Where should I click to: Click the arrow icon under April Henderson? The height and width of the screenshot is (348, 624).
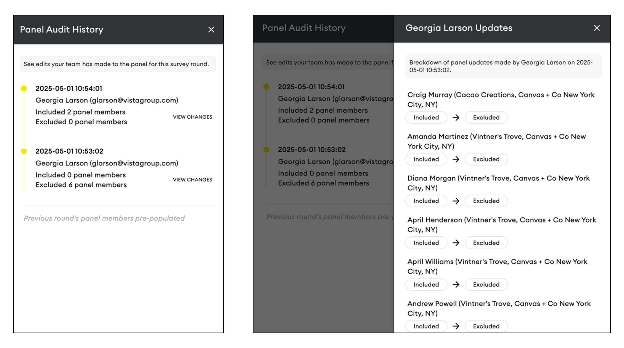click(x=456, y=243)
